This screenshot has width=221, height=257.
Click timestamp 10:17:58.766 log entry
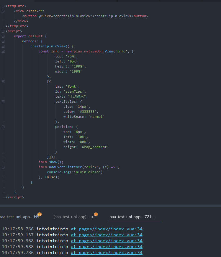pos(18,229)
